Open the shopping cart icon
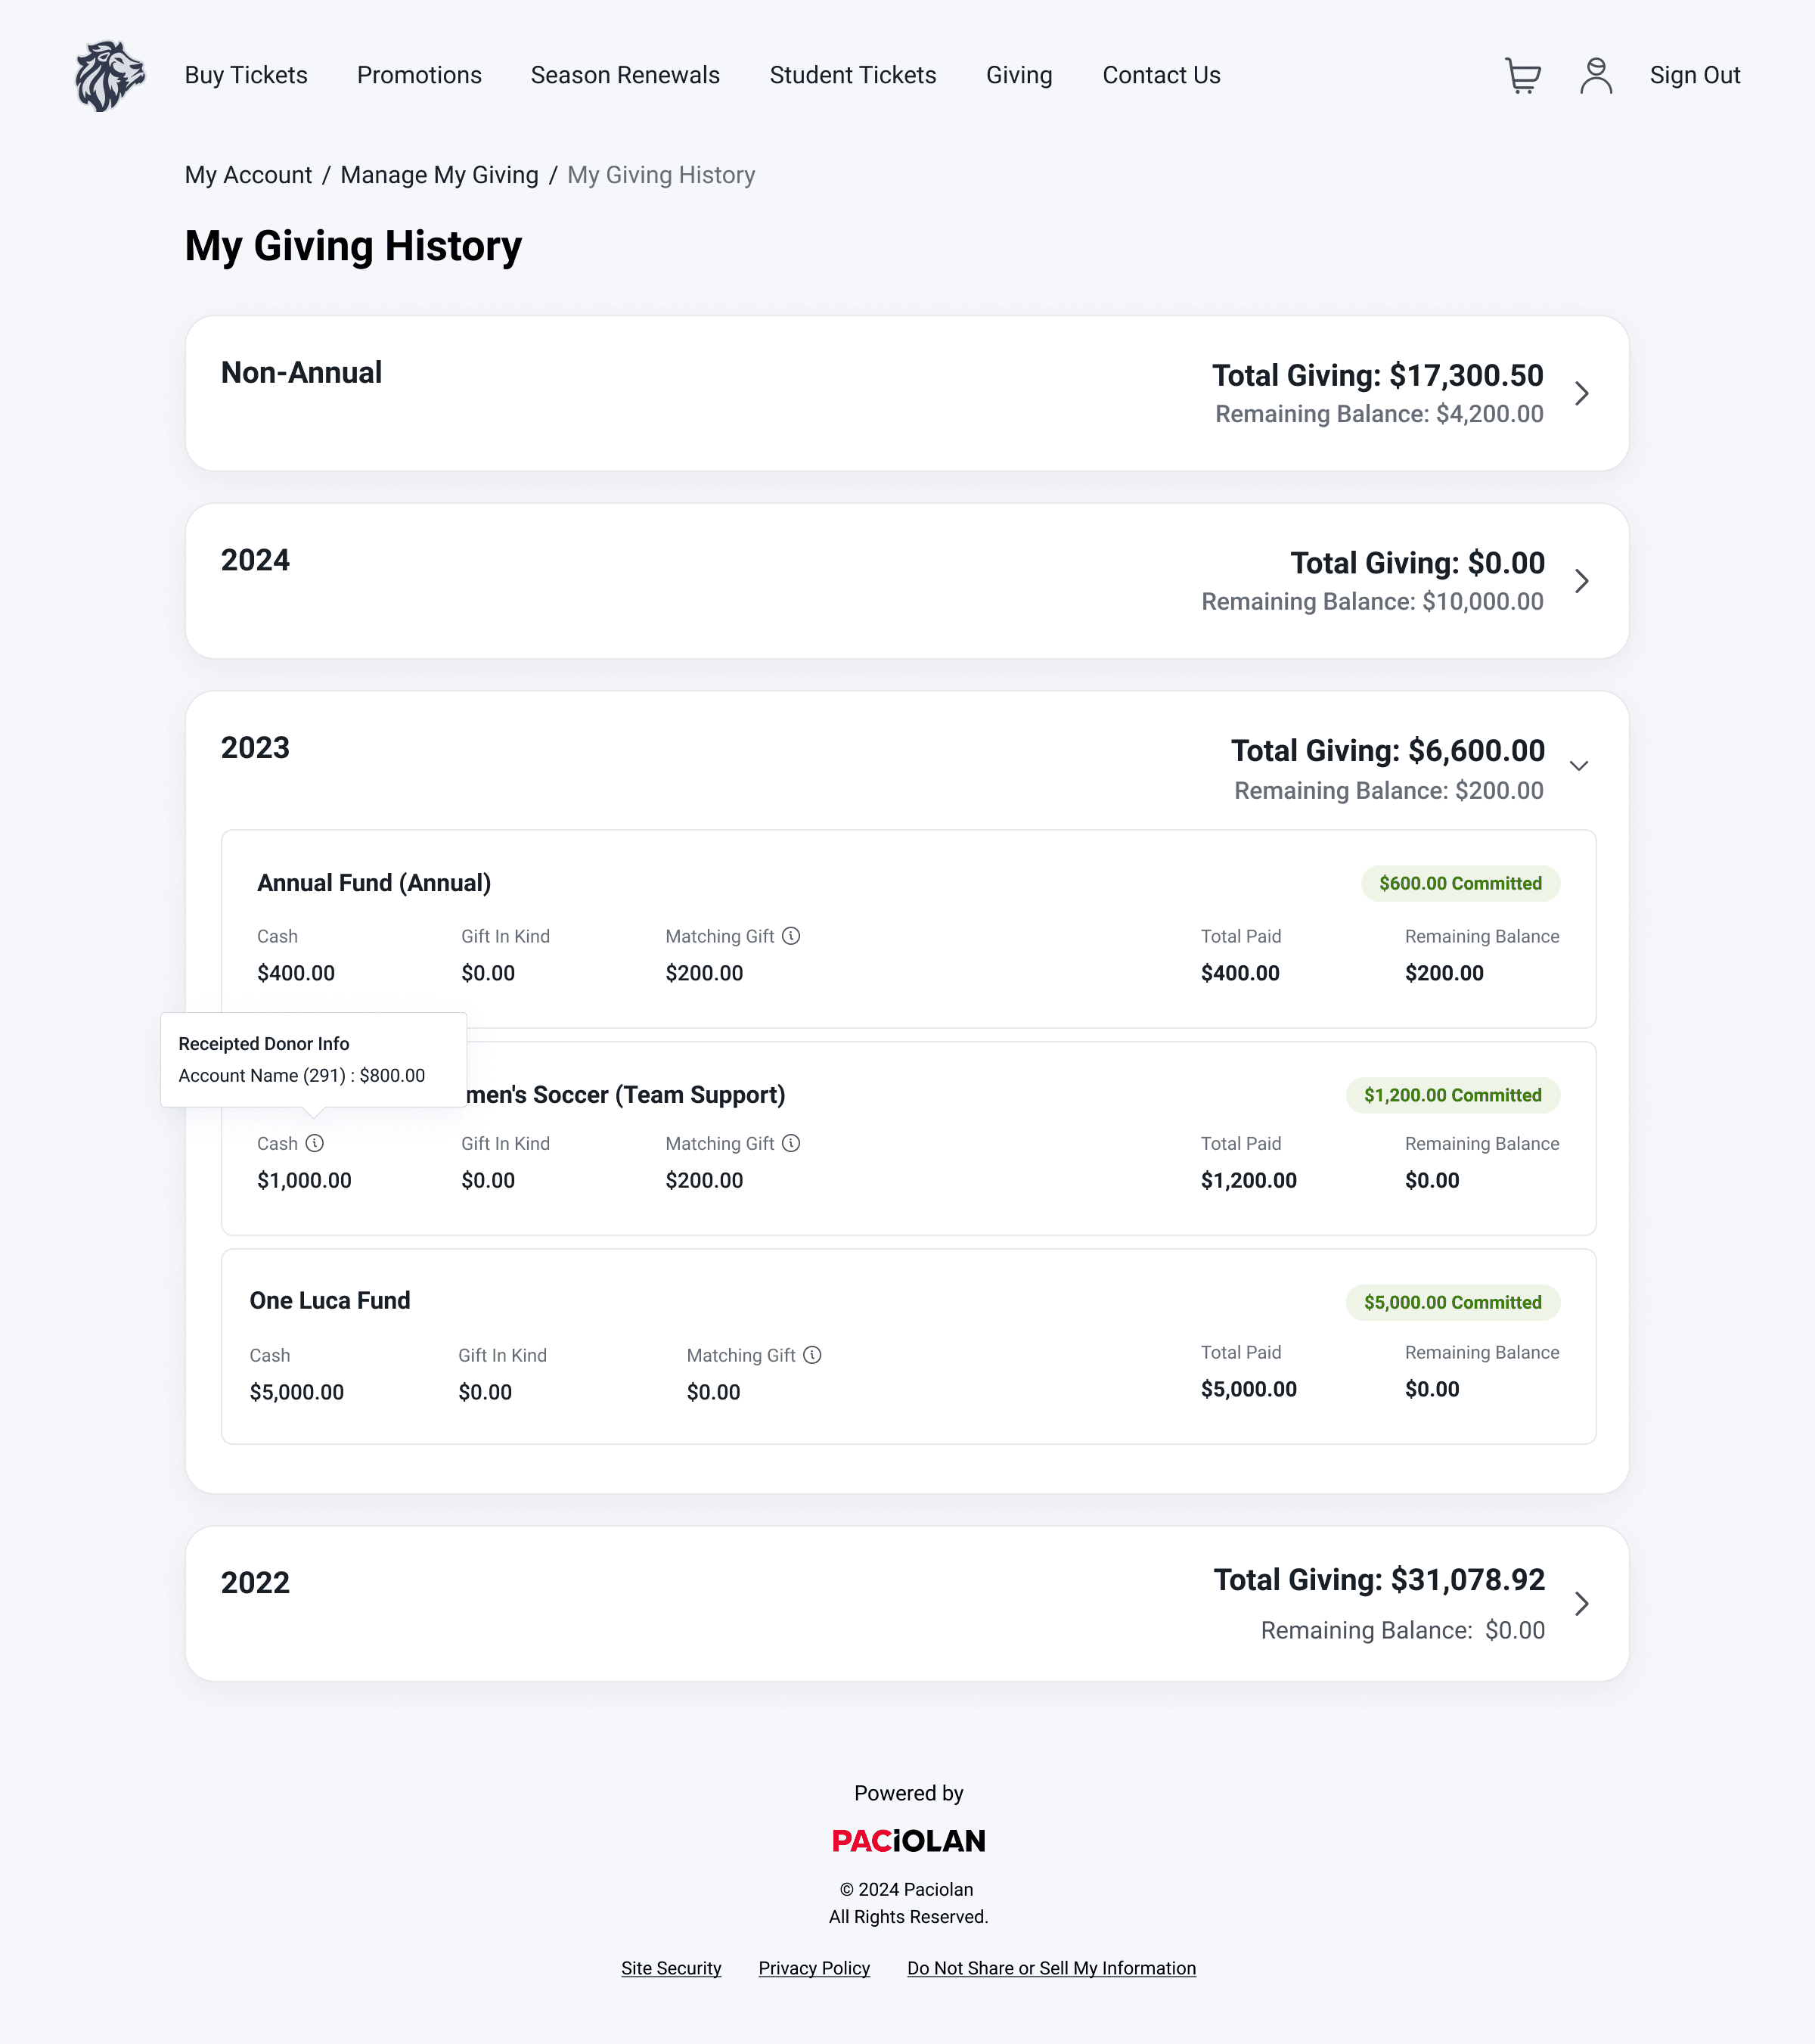The width and height of the screenshot is (1815, 2044). click(x=1522, y=75)
